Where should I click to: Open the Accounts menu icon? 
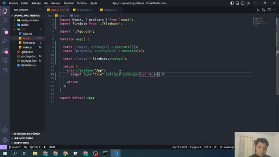tap(5, 130)
